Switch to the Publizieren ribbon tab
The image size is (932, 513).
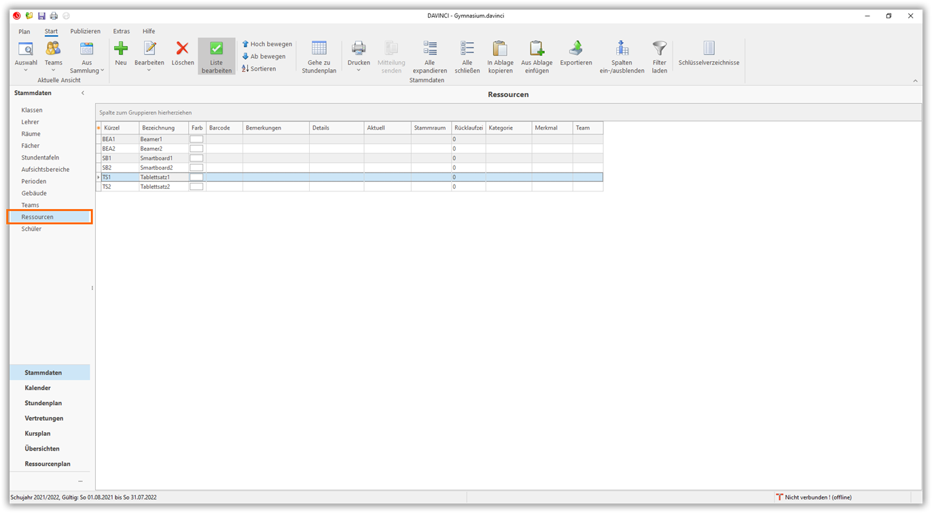pos(85,31)
